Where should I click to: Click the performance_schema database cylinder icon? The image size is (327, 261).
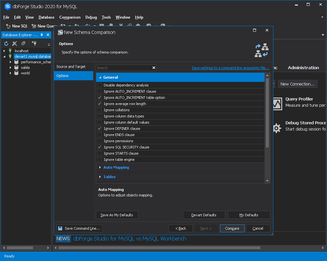click(x=16, y=62)
